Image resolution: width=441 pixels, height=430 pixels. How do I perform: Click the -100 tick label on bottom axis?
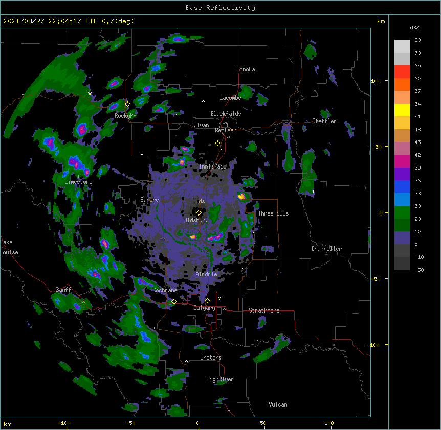[x=64, y=423]
